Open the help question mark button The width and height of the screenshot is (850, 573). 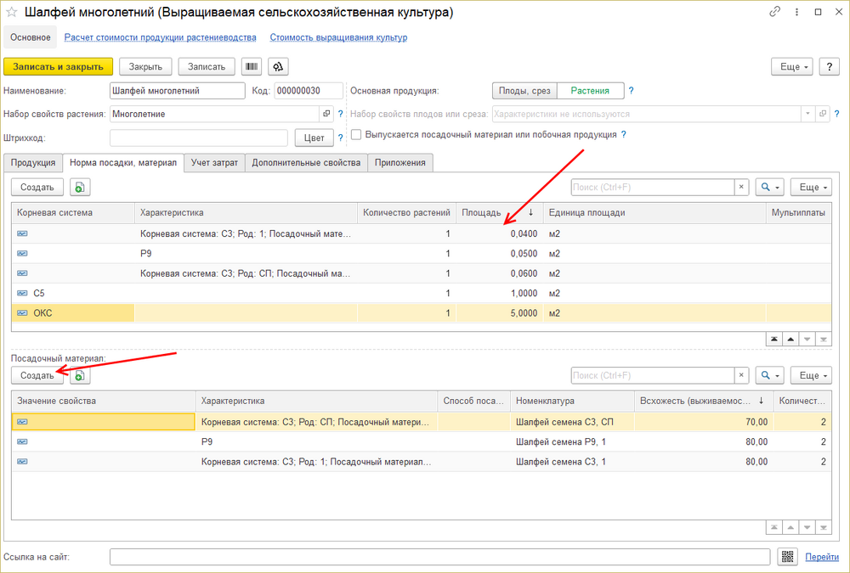pyautogui.click(x=829, y=67)
